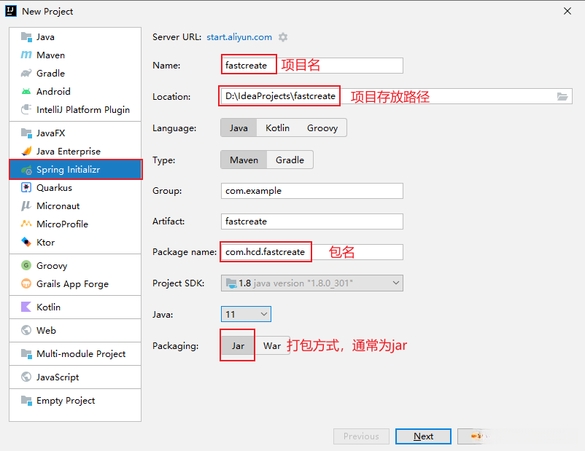Click the Next button
The width and height of the screenshot is (585, 451).
click(423, 436)
